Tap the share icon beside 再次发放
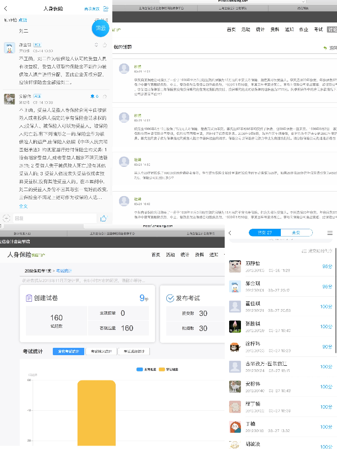Viewport: 337px width, 449px height. [106, 9]
